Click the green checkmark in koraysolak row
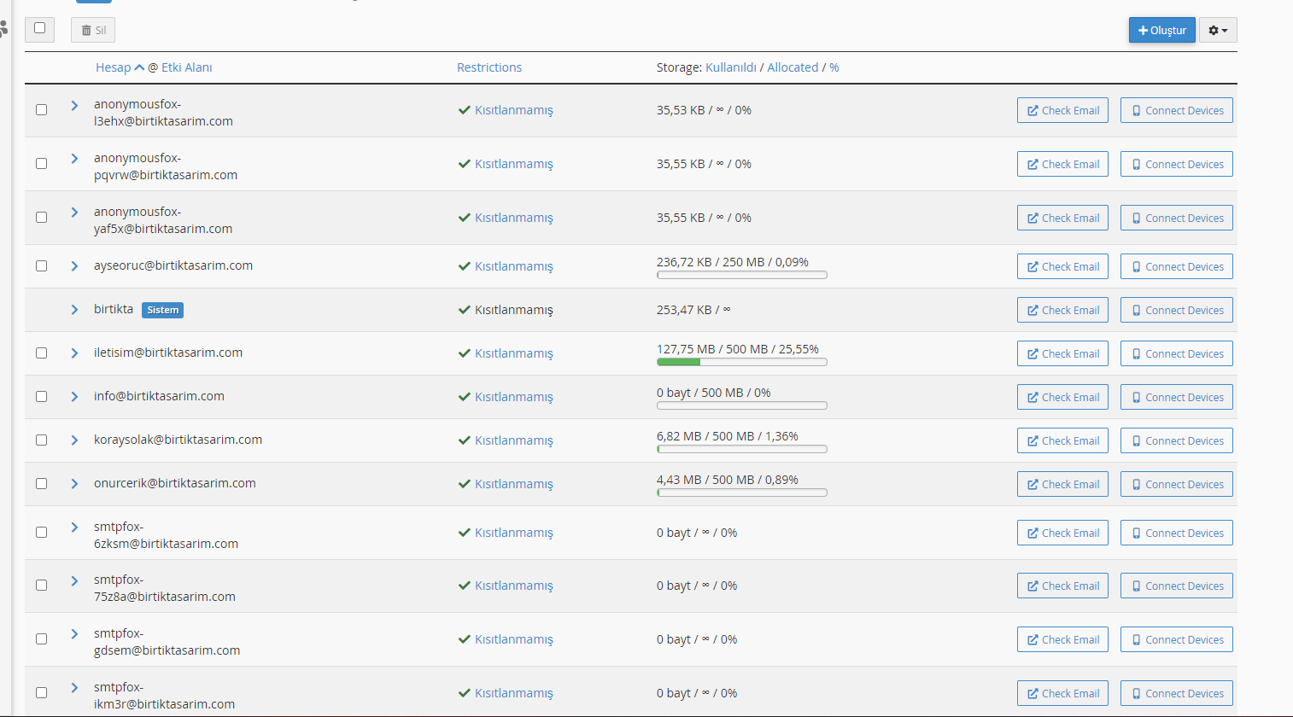1293x717 pixels. [465, 440]
